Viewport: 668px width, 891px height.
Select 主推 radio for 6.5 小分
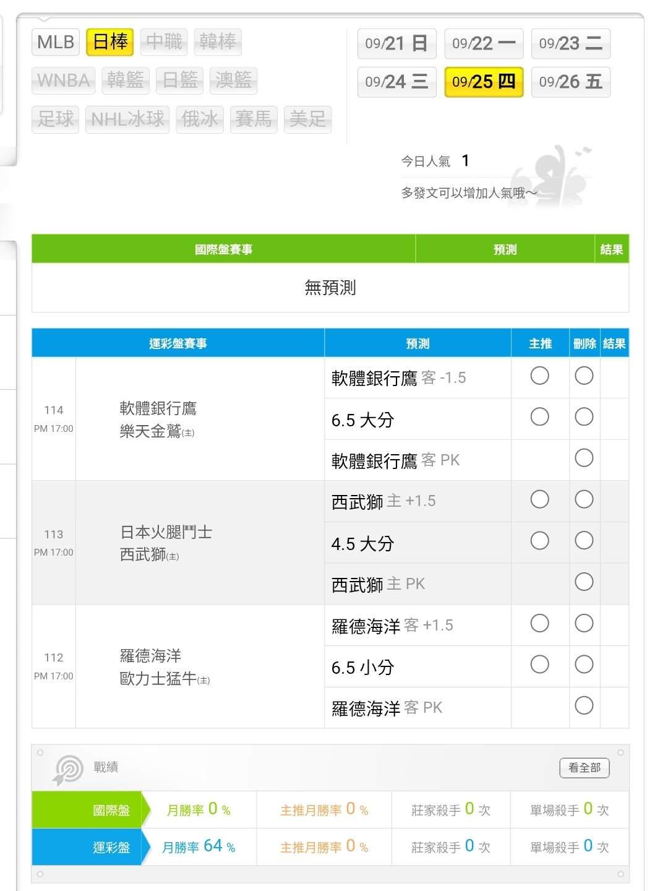[x=539, y=665]
